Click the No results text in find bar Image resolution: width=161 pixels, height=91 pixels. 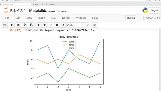coord(35,4)
